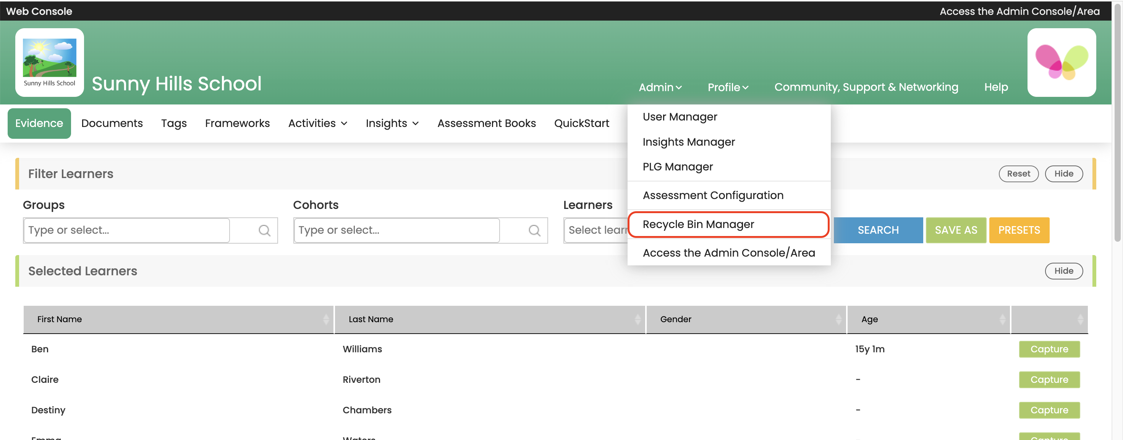Open the Profile dropdown
The width and height of the screenshot is (1123, 440).
pyautogui.click(x=728, y=87)
